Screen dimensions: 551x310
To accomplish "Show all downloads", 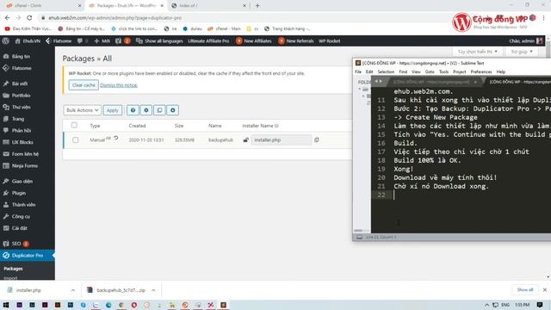I will click(x=525, y=290).
